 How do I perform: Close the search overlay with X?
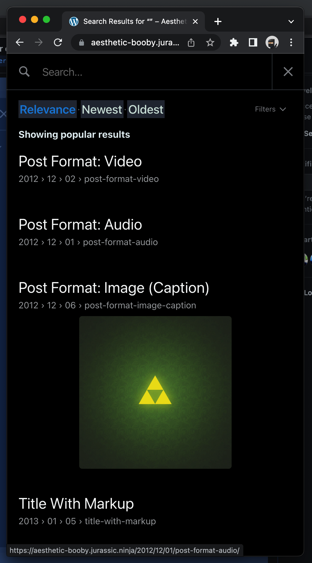(288, 72)
